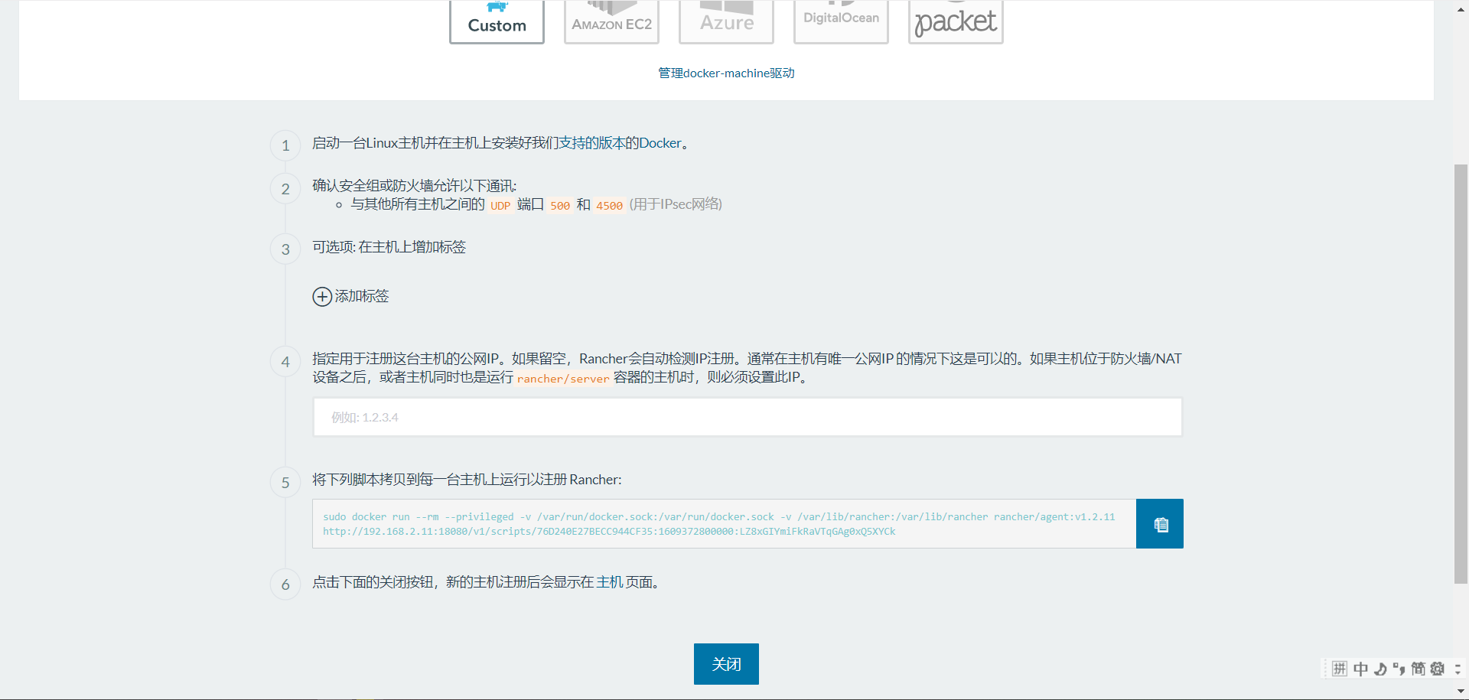Image resolution: width=1469 pixels, height=700 pixels.
Task: Toggle simplified/traditional Chinese via 简 icon
Action: (1418, 668)
